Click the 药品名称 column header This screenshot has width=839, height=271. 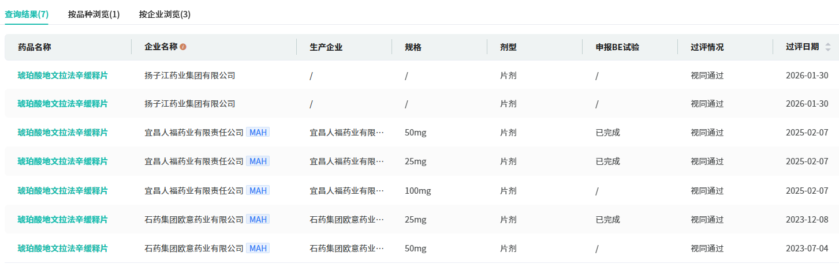(35, 47)
